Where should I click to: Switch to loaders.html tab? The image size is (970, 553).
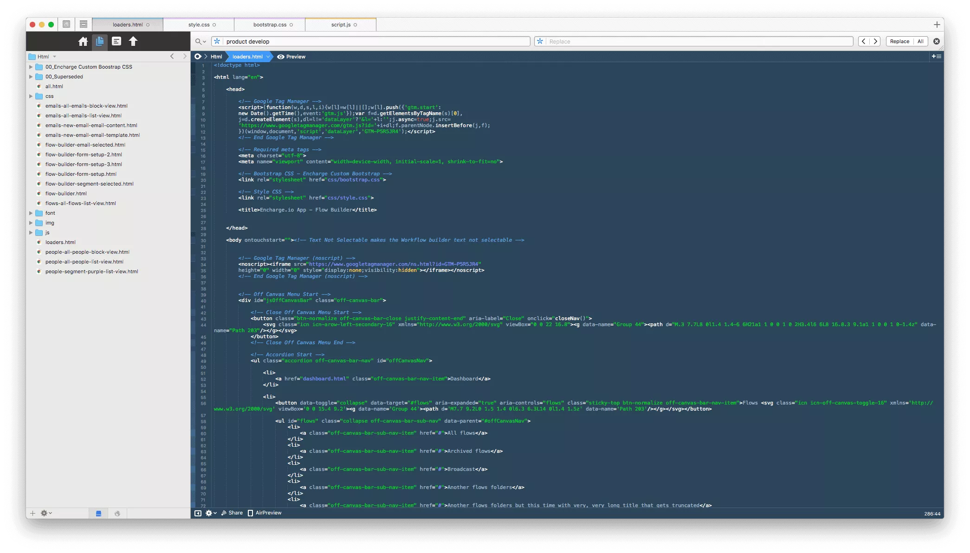tap(128, 25)
